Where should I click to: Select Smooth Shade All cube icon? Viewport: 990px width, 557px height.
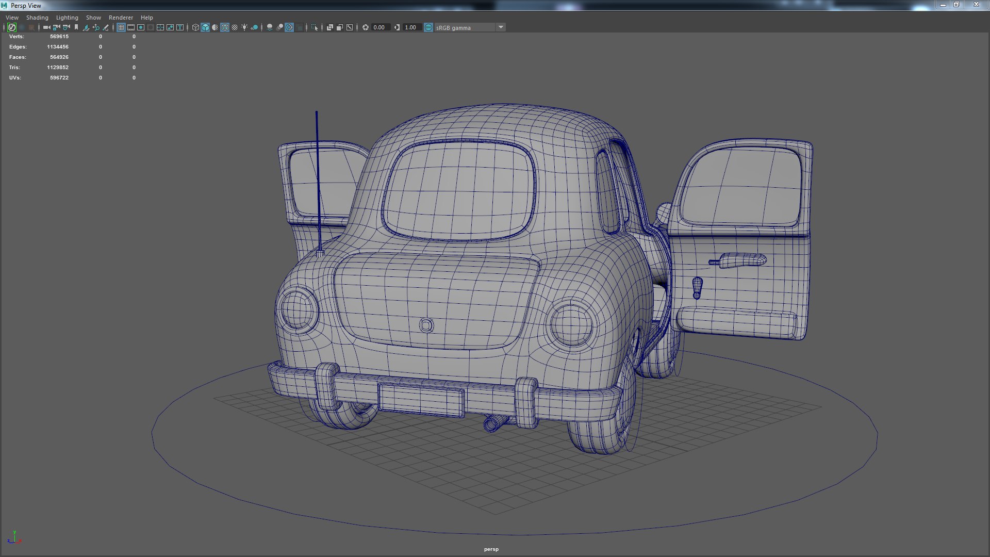(x=205, y=27)
